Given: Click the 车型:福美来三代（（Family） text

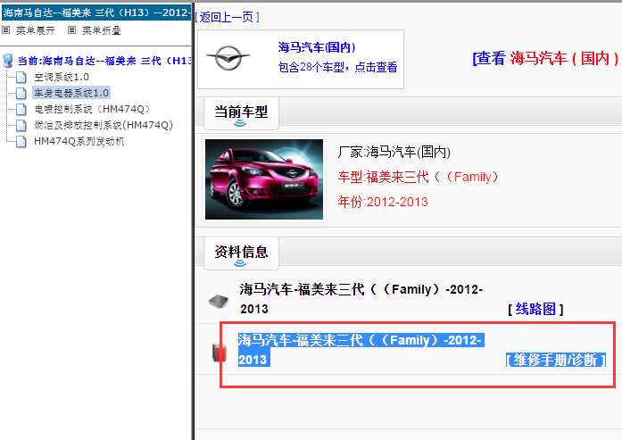Looking at the screenshot, I should point(418,177).
